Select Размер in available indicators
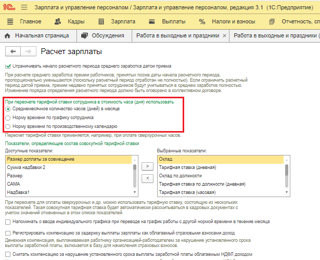This screenshot has height=260, width=320. tap(69, 176)
